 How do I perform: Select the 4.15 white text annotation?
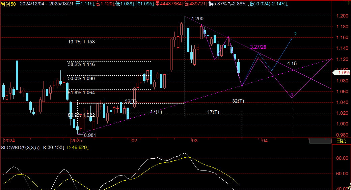click(x=292, y=64)
